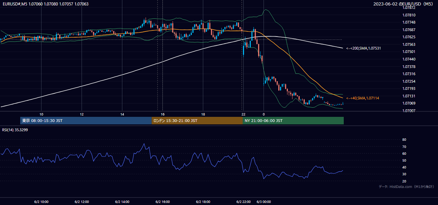Click hour label 18 under price chart

point(203,114)
